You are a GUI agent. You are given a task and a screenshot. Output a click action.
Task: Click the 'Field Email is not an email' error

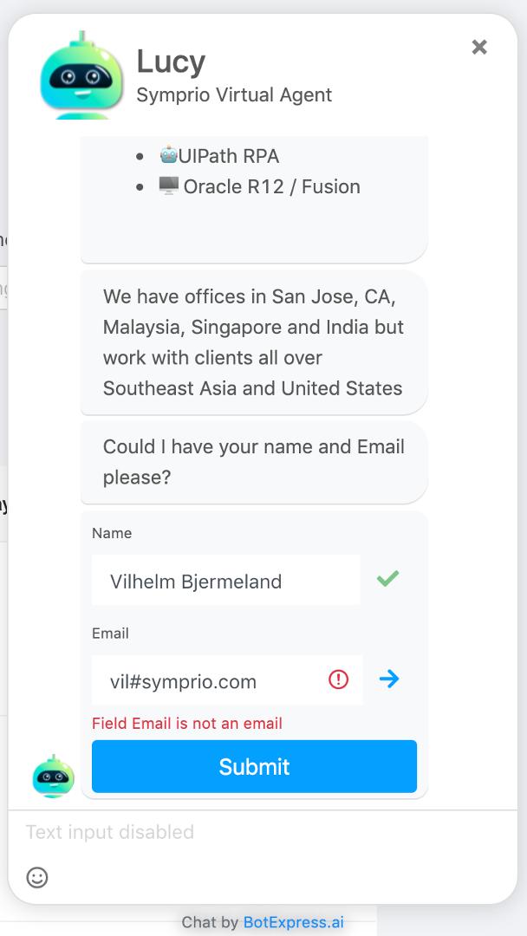(187, 723)
